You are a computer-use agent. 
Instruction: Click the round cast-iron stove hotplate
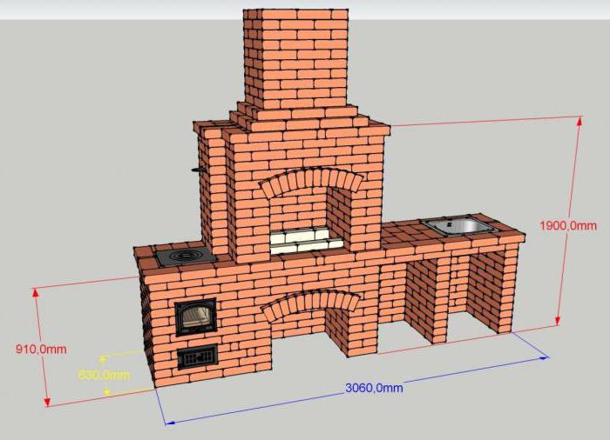(185, 257)
